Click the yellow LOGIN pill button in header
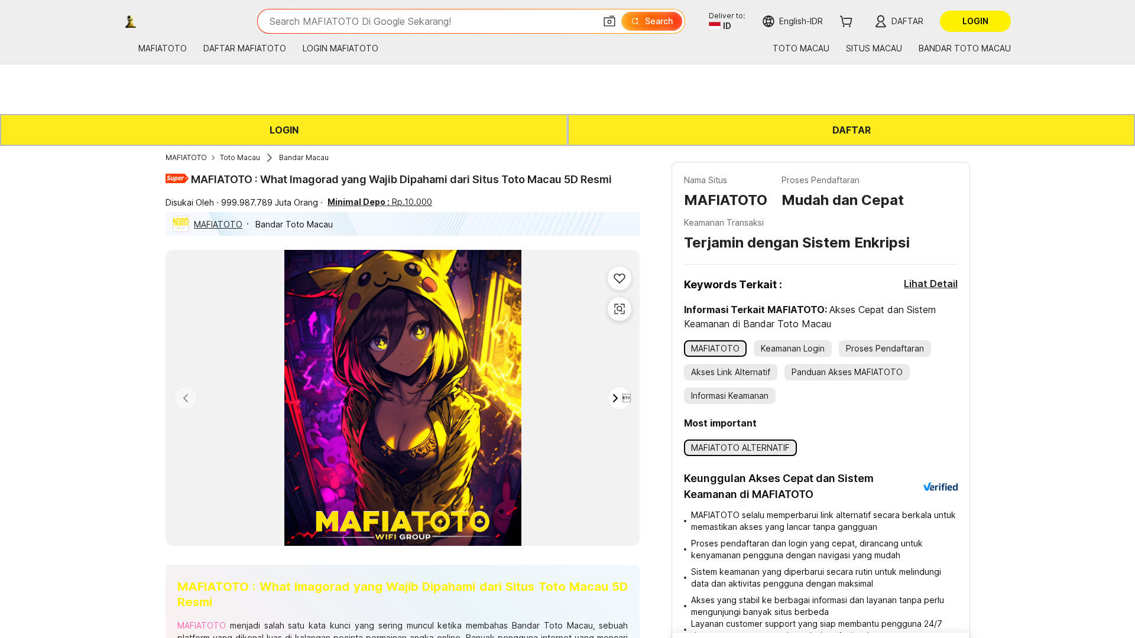Screen dimensions: 1135x638 975,21
